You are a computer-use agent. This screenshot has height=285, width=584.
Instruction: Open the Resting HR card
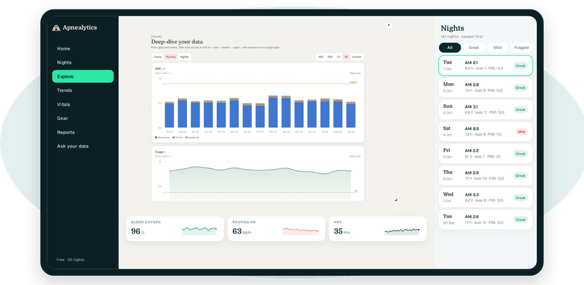tap(276, 229)
